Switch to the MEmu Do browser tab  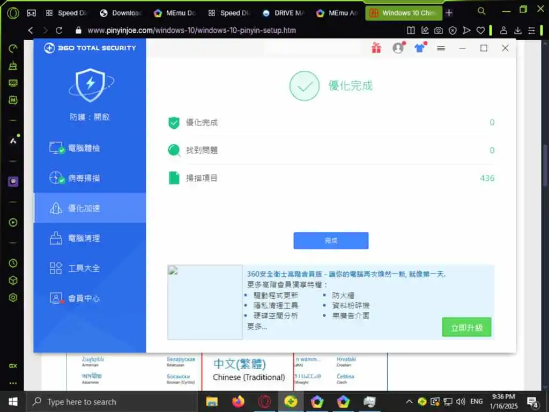tap(175, 13)
